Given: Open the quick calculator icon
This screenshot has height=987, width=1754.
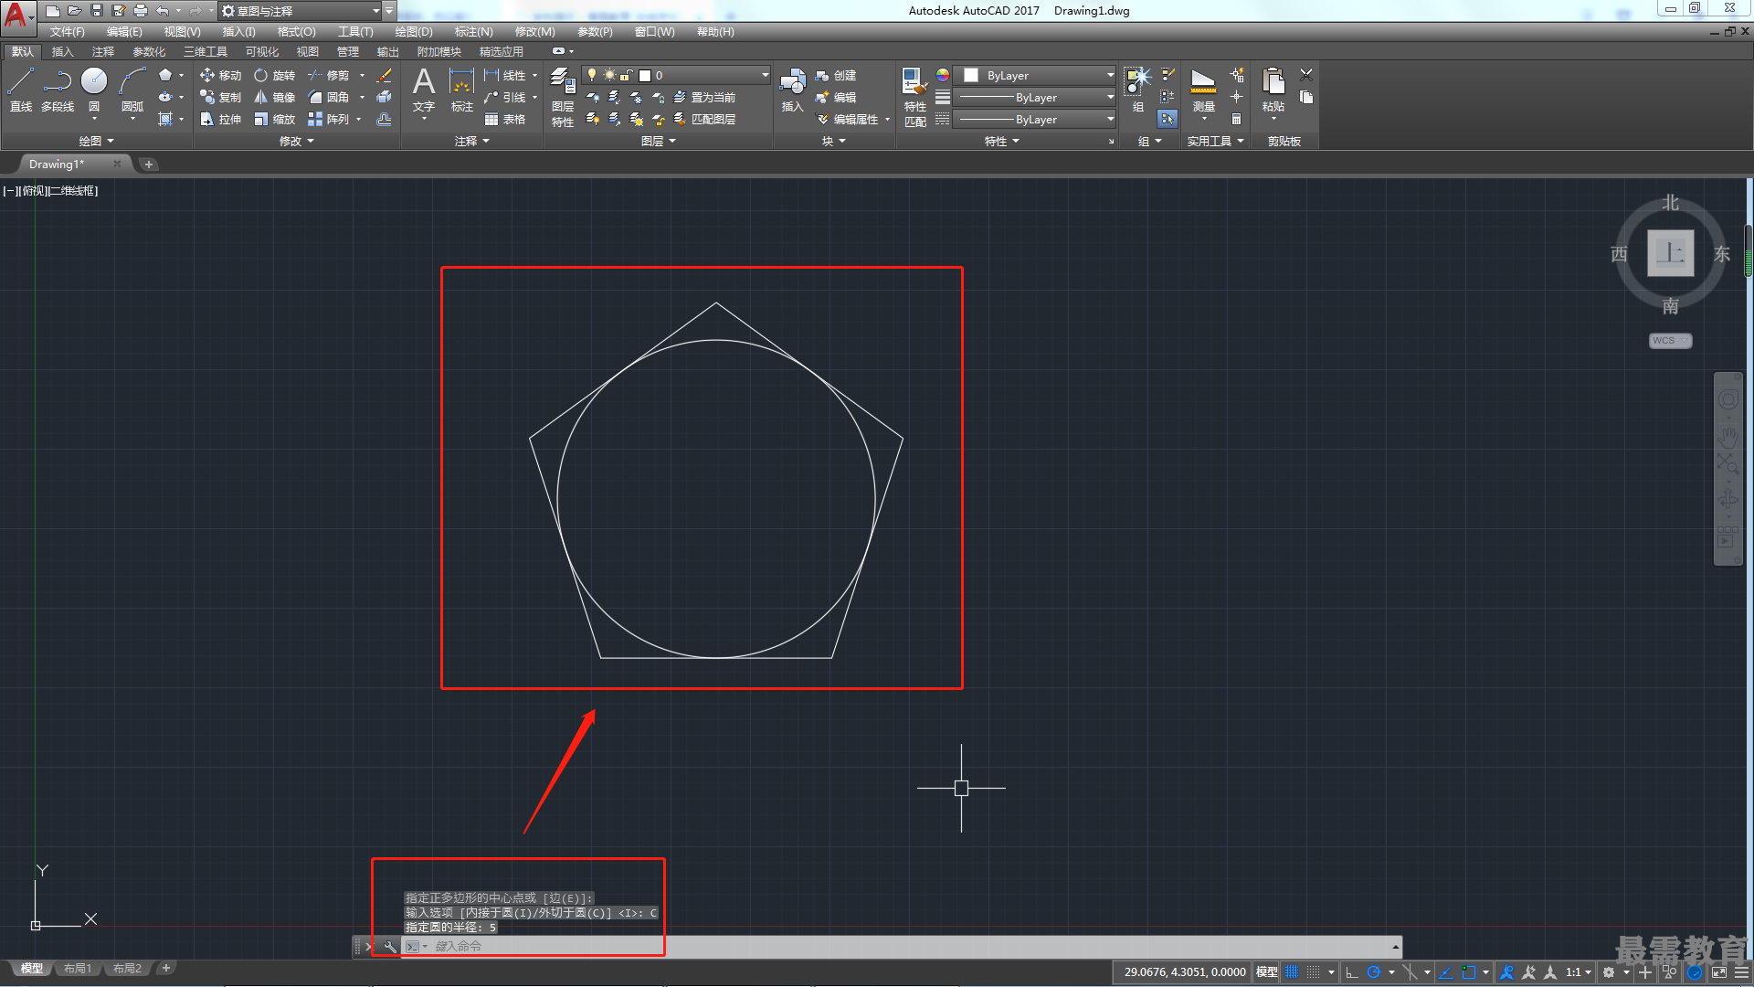Looking at the screenshot, I should pyautogui.click(x=1236, y=119).
